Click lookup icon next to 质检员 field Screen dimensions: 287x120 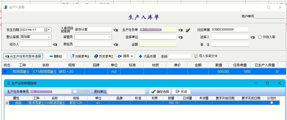(x=115, y=45)
